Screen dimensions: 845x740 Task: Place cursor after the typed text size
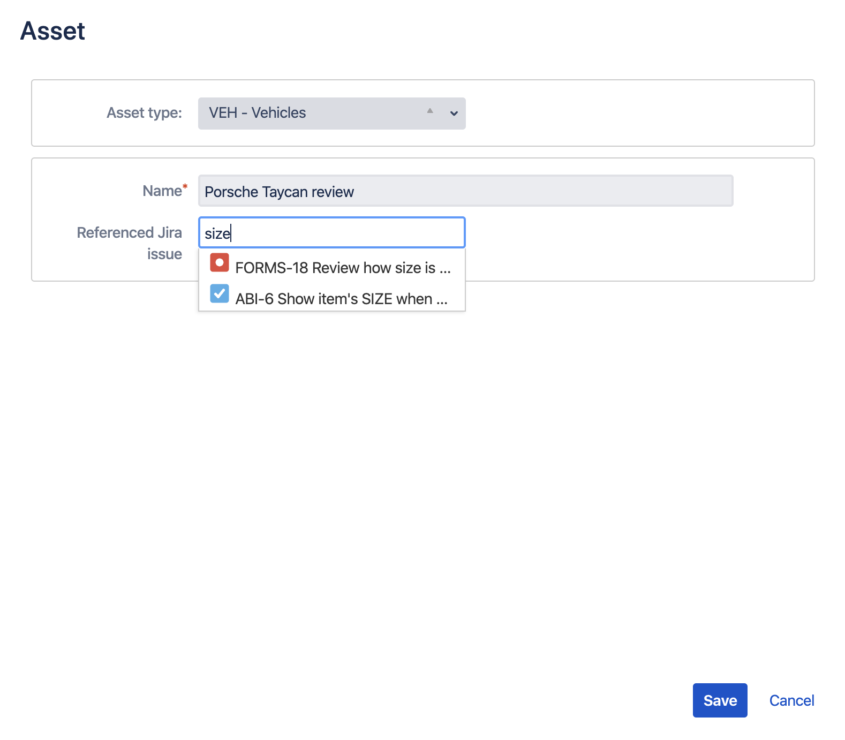pyautogui.click(x=231, y=234)
